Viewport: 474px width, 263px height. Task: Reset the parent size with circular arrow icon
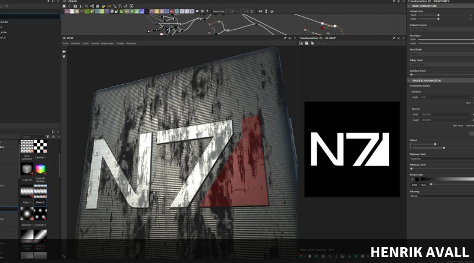point(252,11)
